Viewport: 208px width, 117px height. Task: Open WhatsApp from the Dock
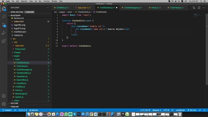(x=66, y=114)
